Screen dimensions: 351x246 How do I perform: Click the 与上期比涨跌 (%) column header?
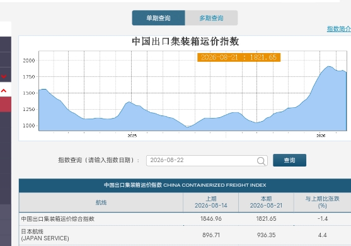(323, 202)
